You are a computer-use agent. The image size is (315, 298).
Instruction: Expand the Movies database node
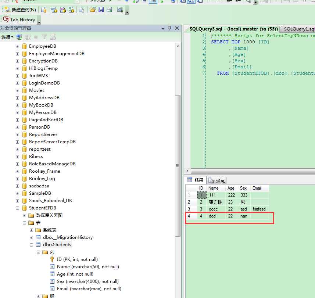18,90
